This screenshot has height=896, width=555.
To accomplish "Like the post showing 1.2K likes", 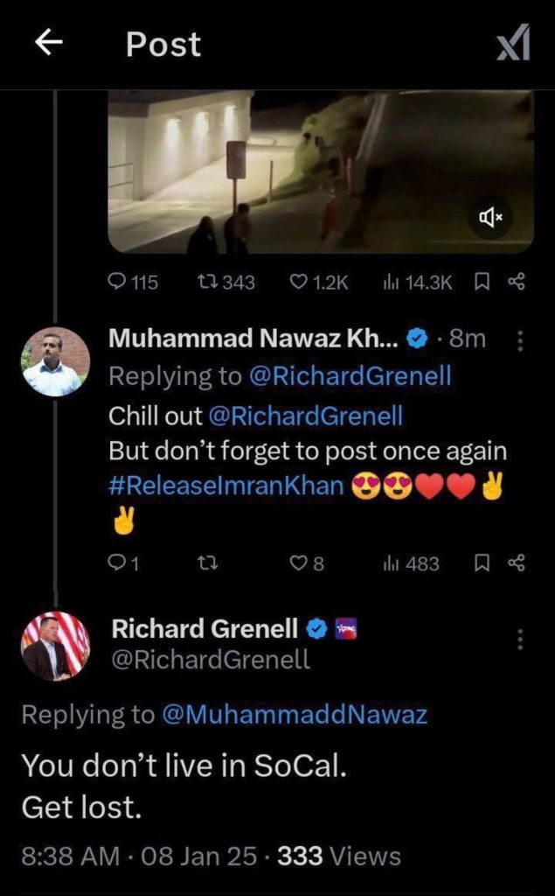I will point(319,282).
